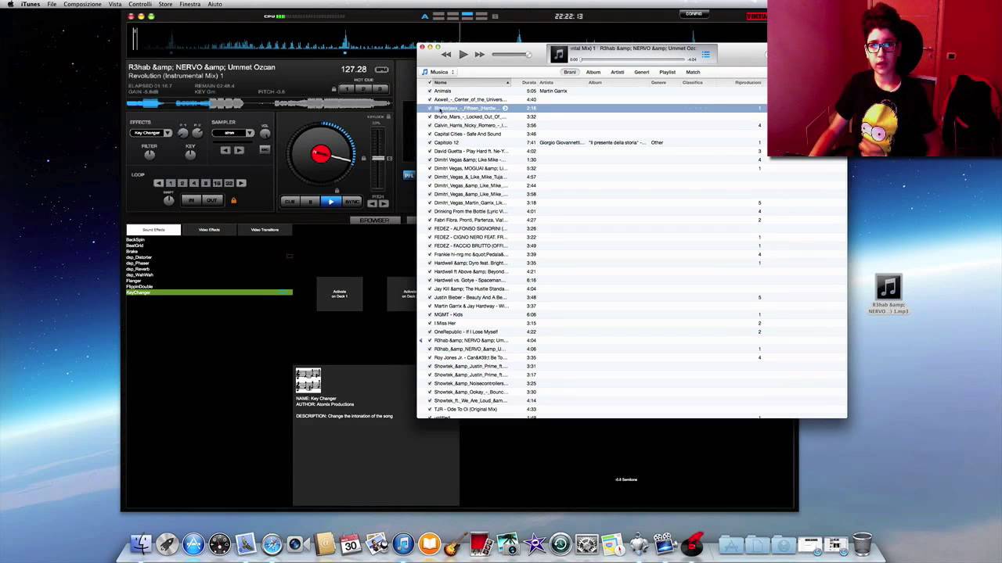
Task: Click the deck blue play button
Action: click(331, 202)
